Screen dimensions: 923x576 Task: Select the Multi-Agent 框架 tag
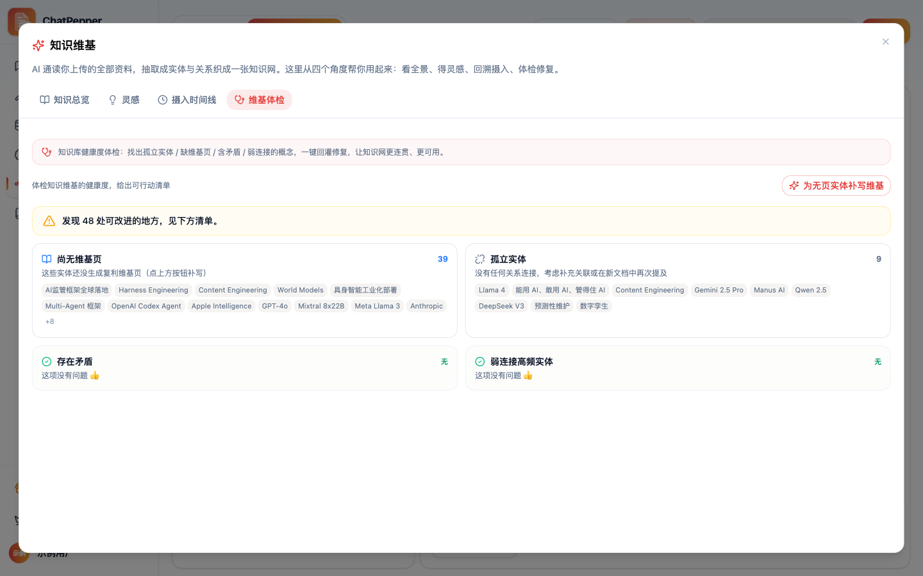point(73,306)
